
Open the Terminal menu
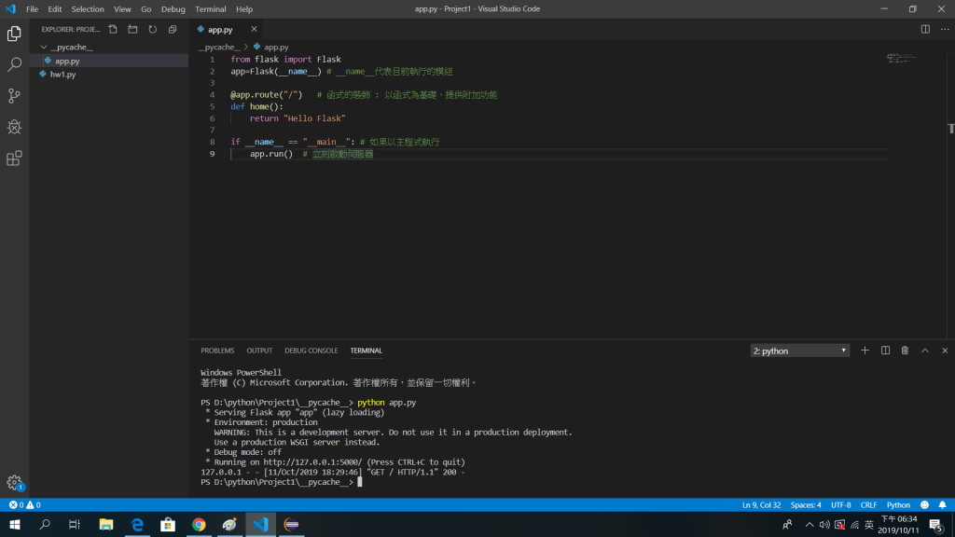point(211,9)
